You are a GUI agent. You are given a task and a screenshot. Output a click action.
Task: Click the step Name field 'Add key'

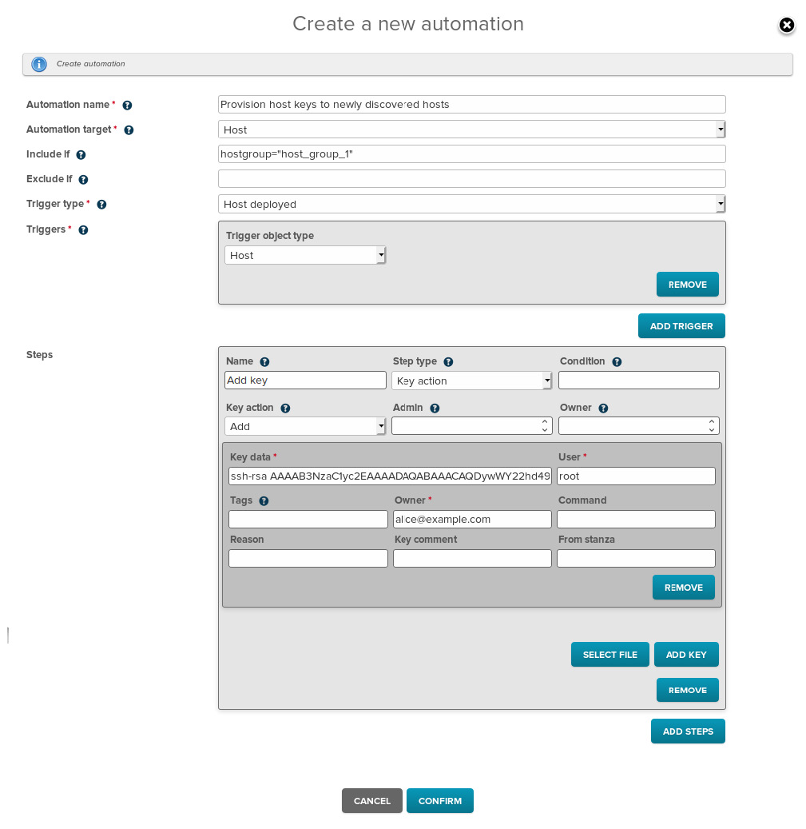(x=305, y=381)
